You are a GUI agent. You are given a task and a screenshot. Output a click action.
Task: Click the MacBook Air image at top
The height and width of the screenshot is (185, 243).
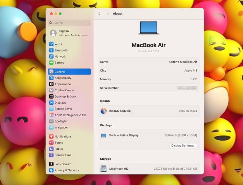(149, 28)
